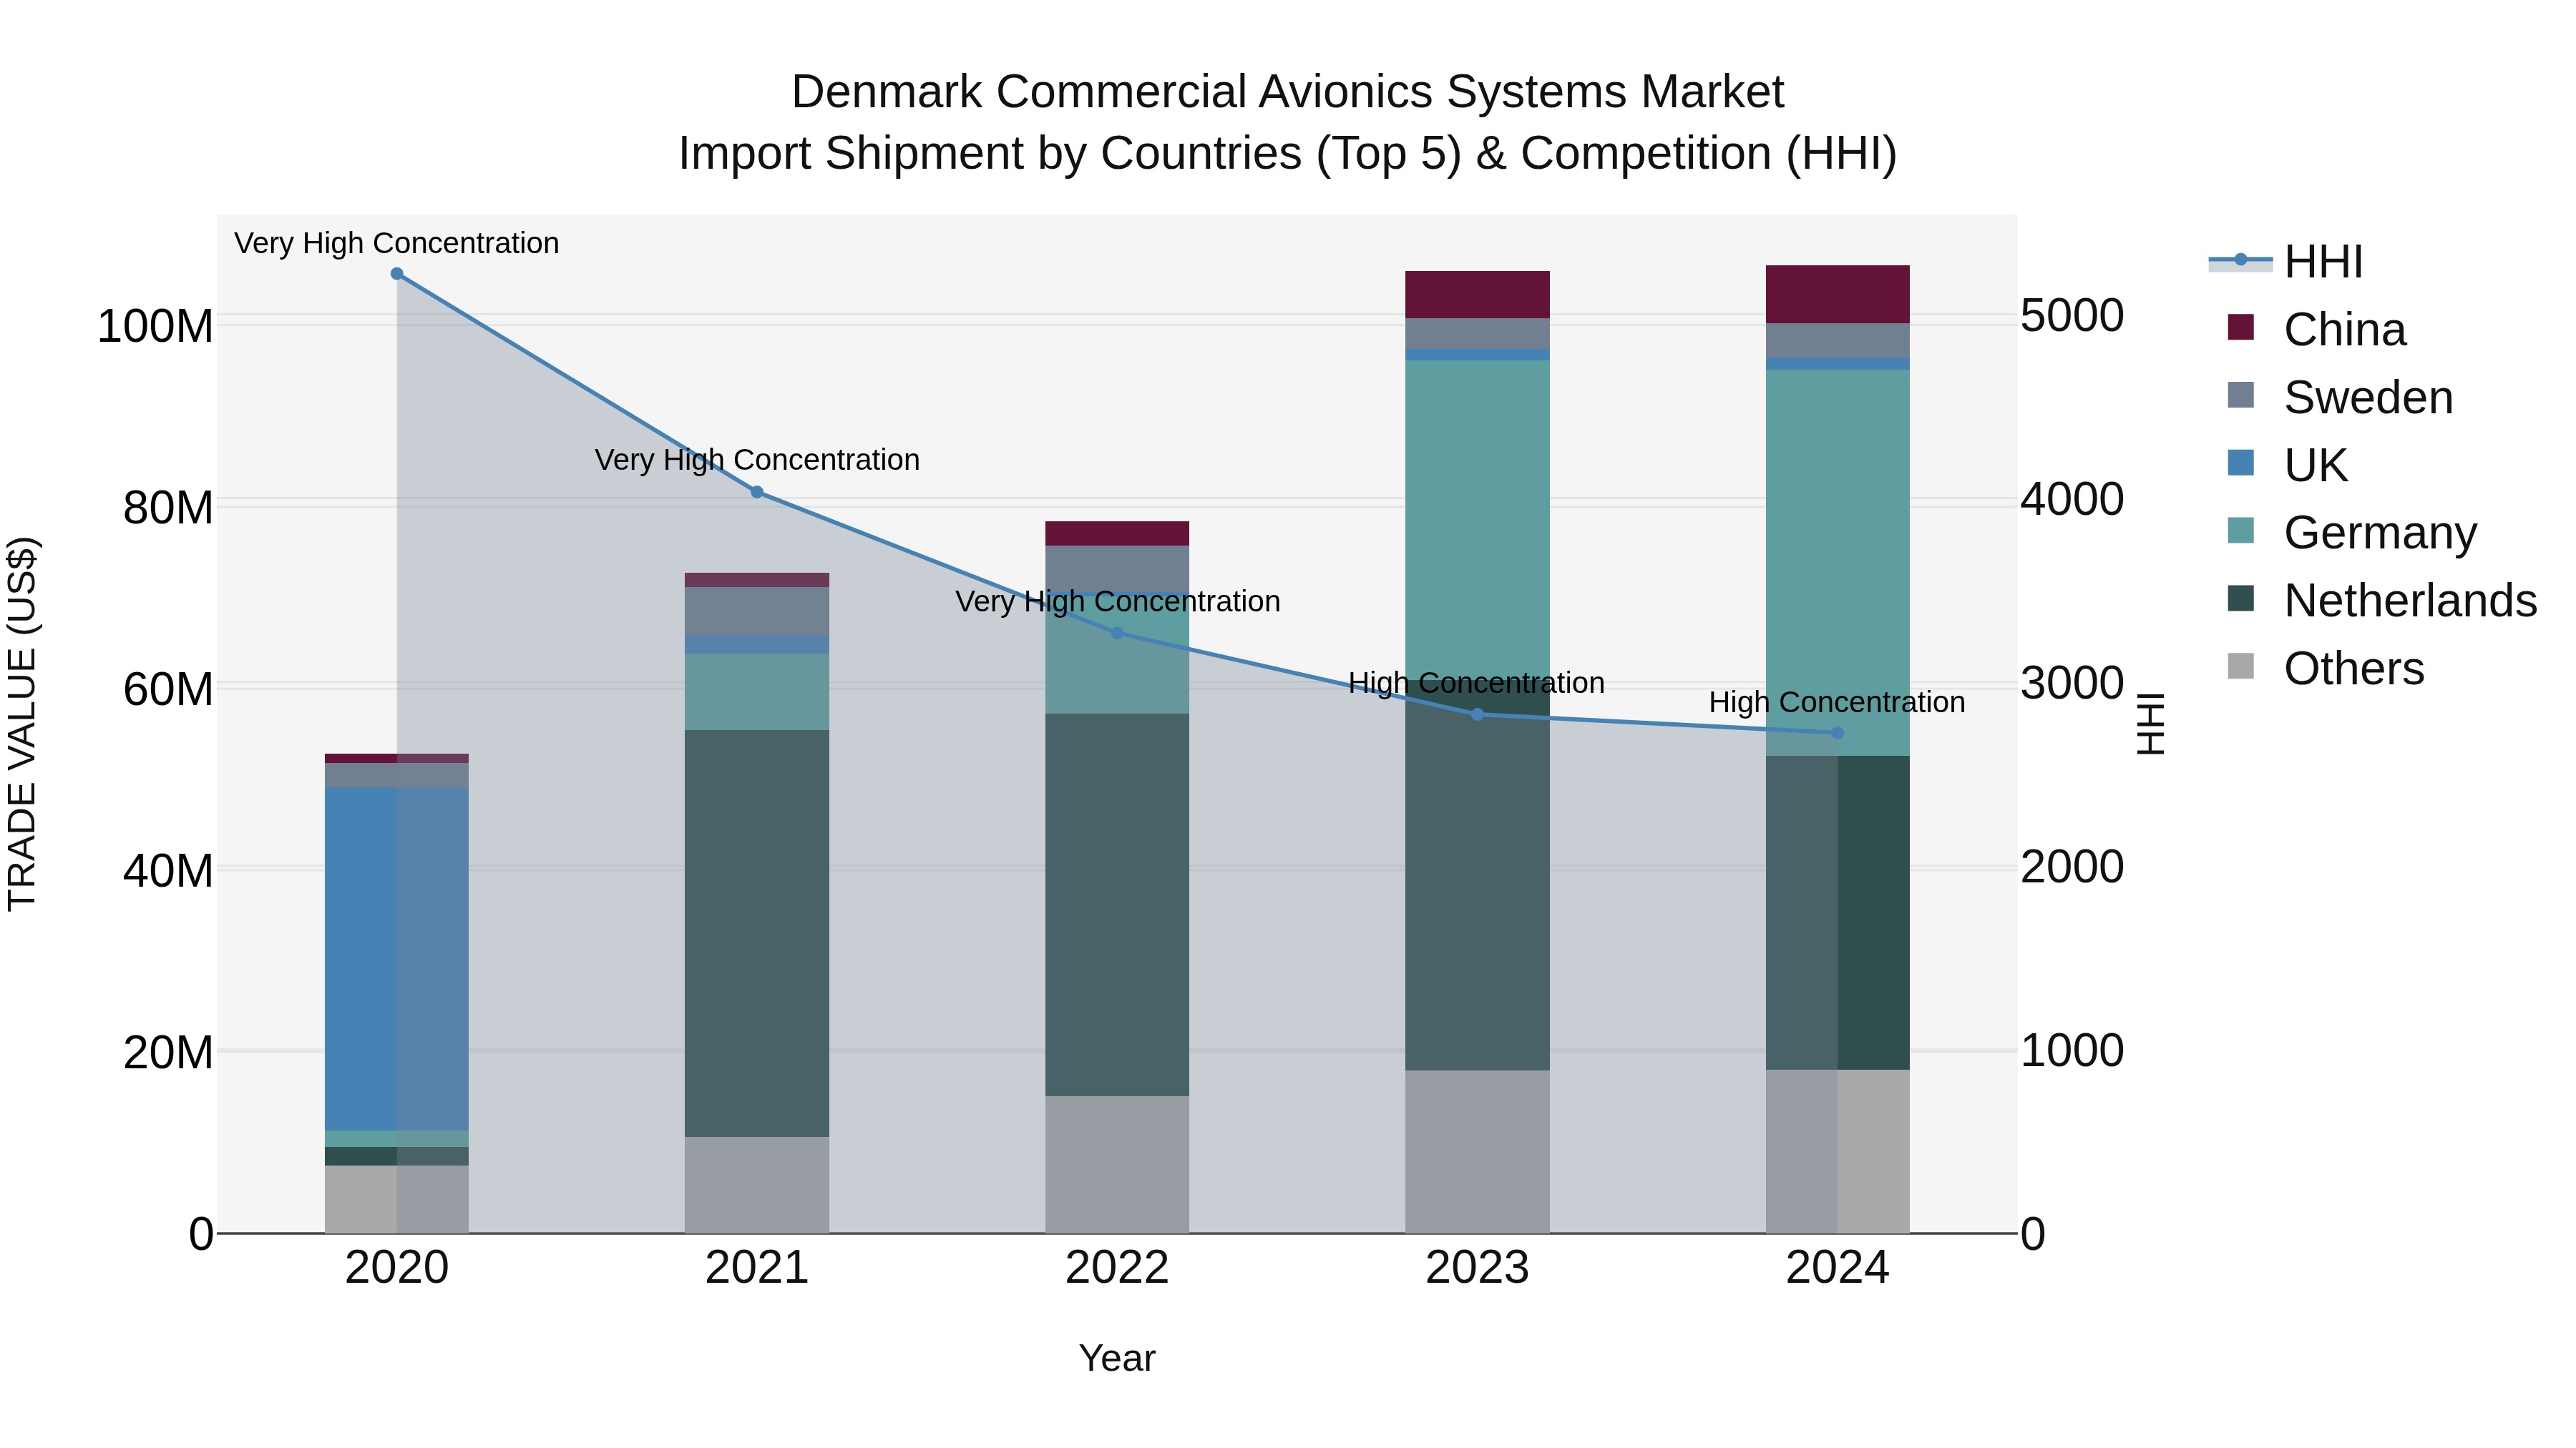Click the 100M left axis tick label

(x=155, y=327)
